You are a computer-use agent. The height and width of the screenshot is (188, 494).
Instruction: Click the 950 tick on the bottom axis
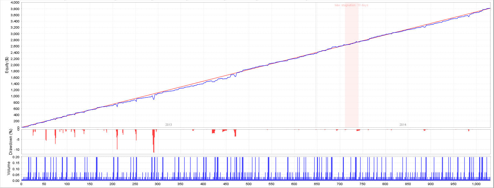[x=454, y=184]
